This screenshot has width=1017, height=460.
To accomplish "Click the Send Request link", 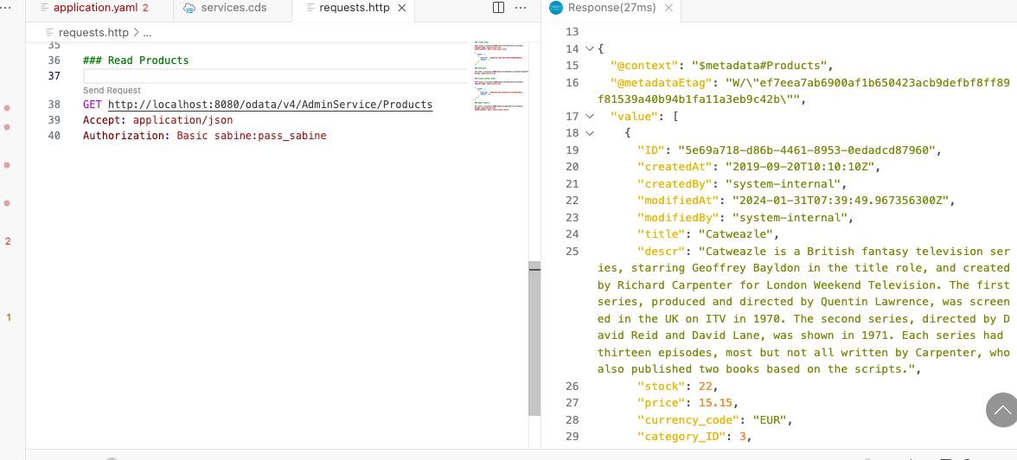I will coord(112,91).
